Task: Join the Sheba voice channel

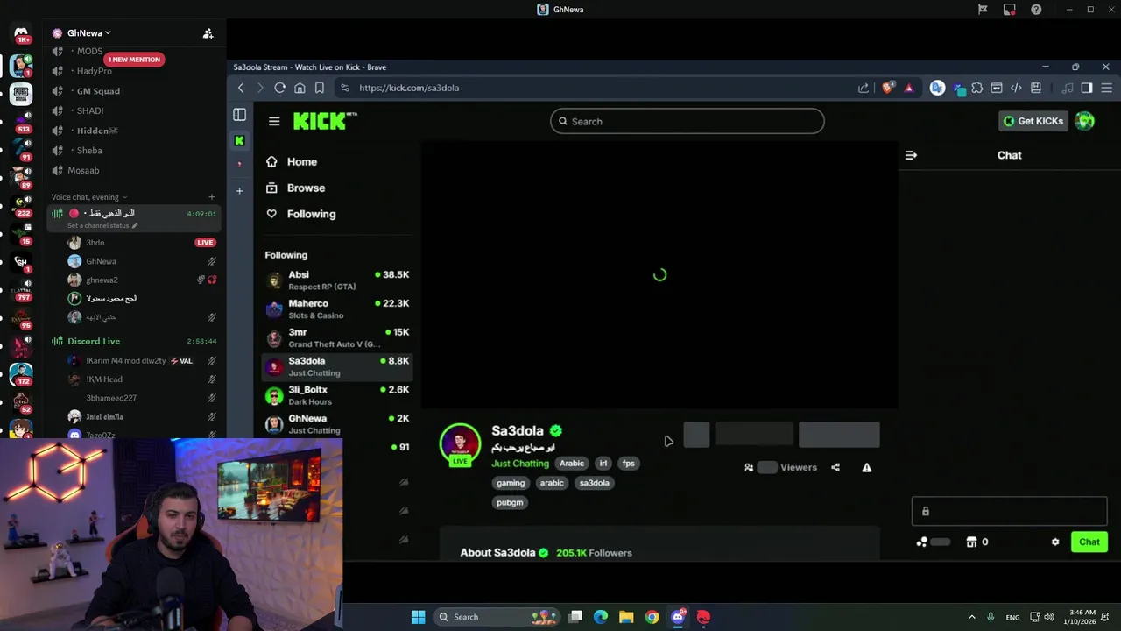Action: tap(89, 151)
